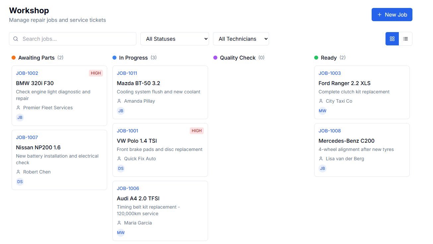Click the MW avatar on Audi A4 card
The width and height of the screenshot is (433, 244).
tap(121, 233)
